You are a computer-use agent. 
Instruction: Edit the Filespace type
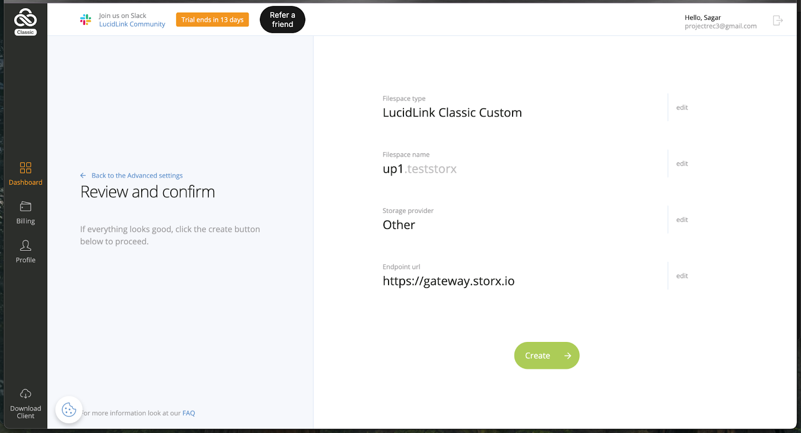pos(682,107)
